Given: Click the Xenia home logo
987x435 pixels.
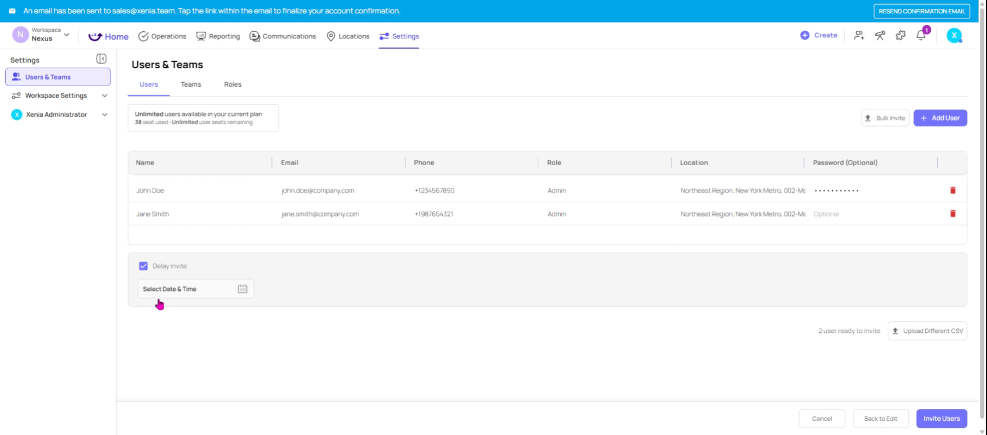Looking at the screenshot, I should click(95, 36).
